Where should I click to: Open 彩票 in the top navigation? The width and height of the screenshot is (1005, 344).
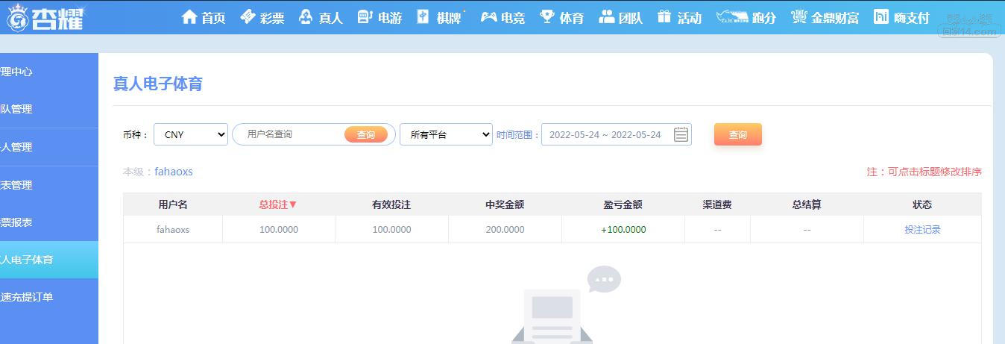pyautogui.click(x=272, y=18)
